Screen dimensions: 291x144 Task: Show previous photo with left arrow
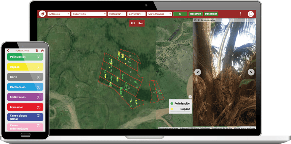point(197,72)
